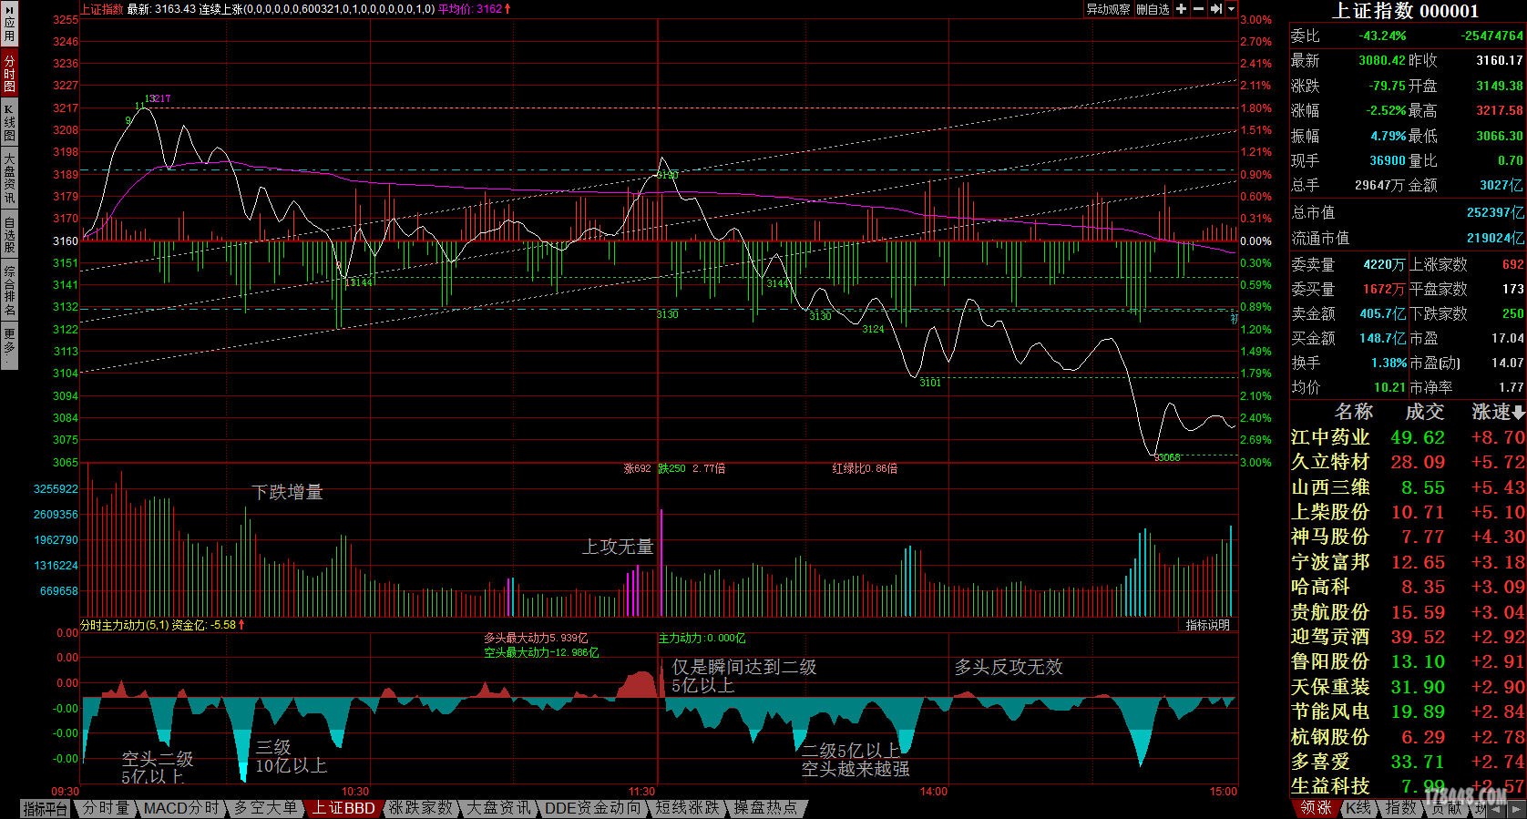The height and width of the screenshot is (819, 1527).
Task: Click the jump-to-end arrow icon
Action: (x=1215, y=9)
